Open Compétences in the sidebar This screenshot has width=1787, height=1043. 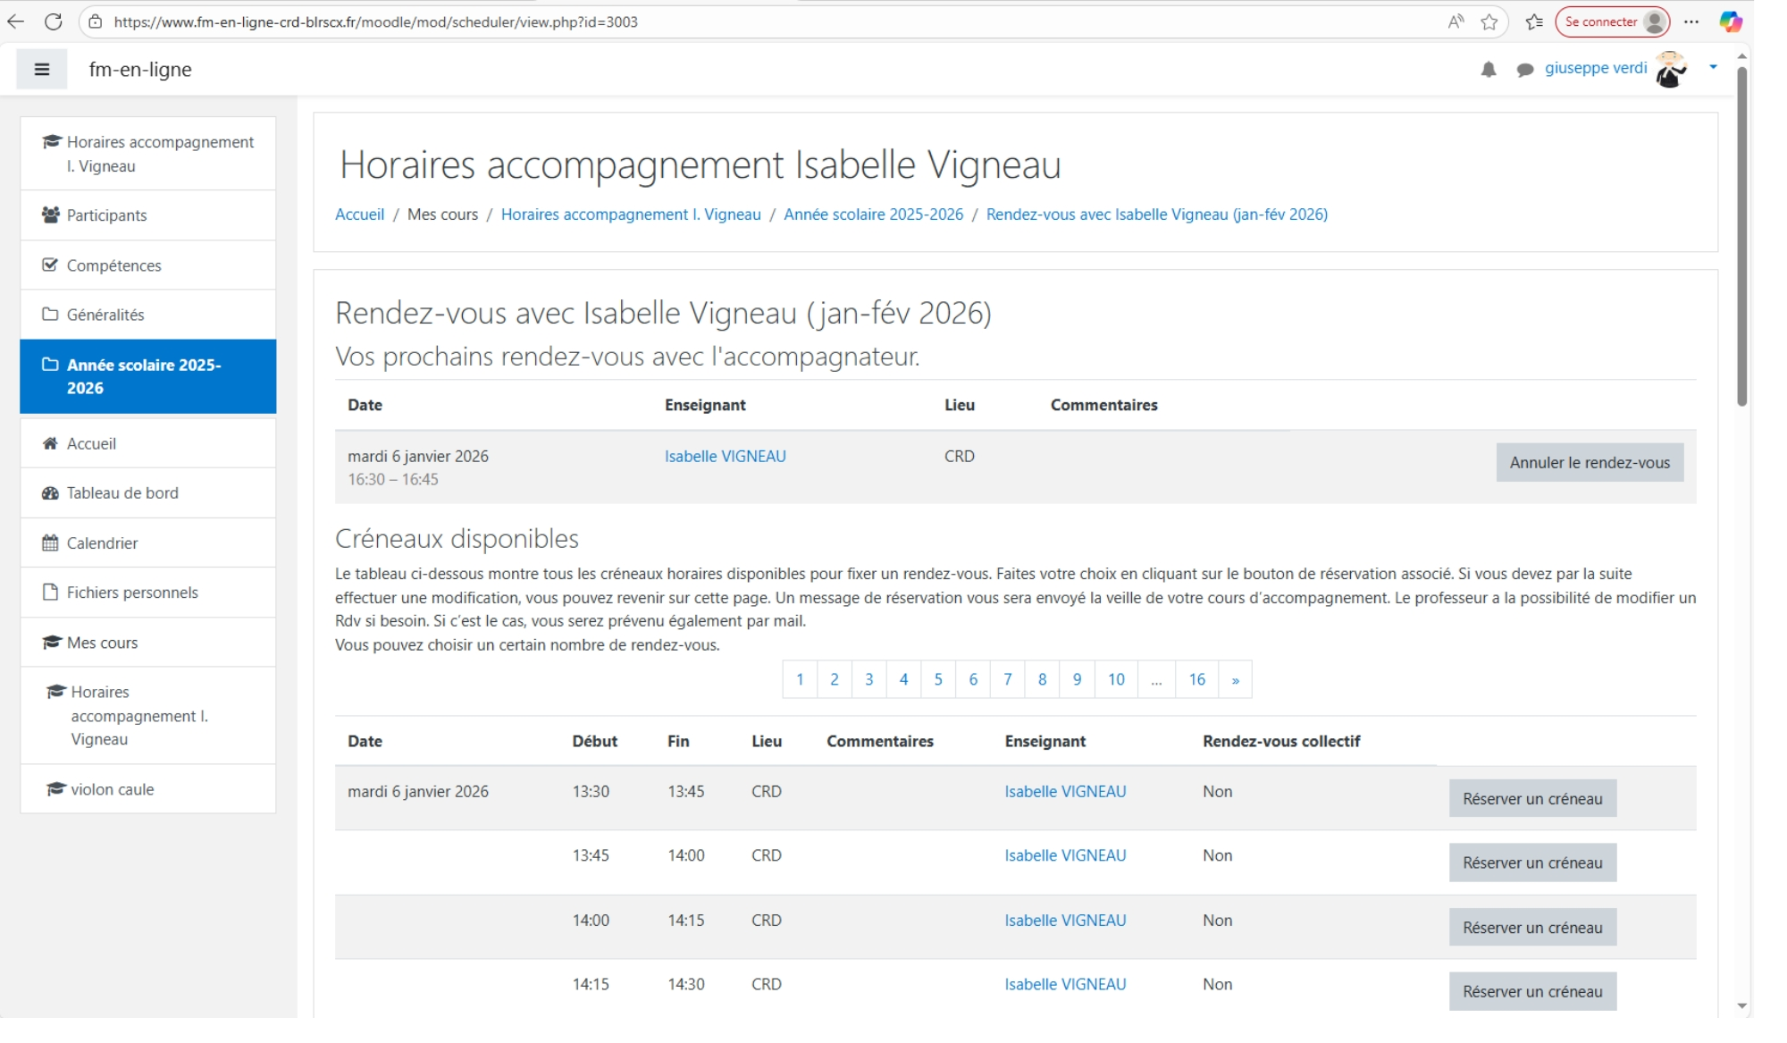click(x=113, y=265)
